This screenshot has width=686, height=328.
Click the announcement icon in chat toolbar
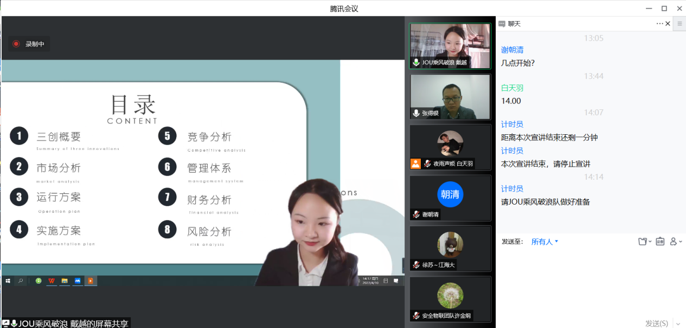(x=660, y=241)
